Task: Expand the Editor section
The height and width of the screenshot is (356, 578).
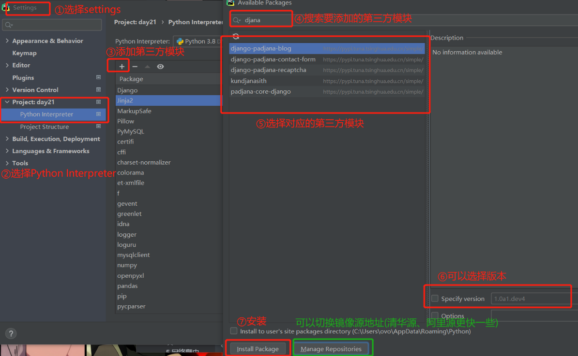Action: (x=7, y=65)
